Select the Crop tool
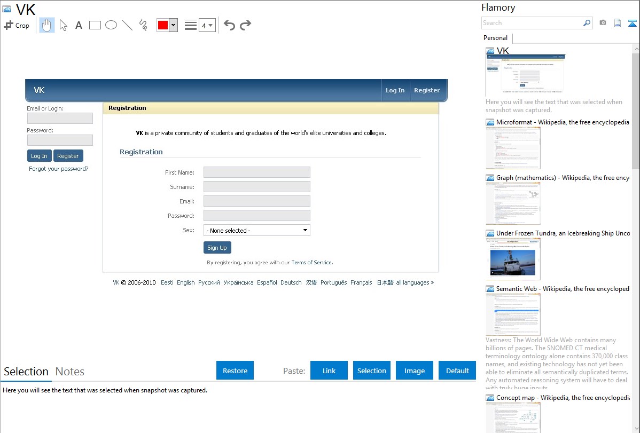This screenshot has height=433, width=640. (17, 25)
